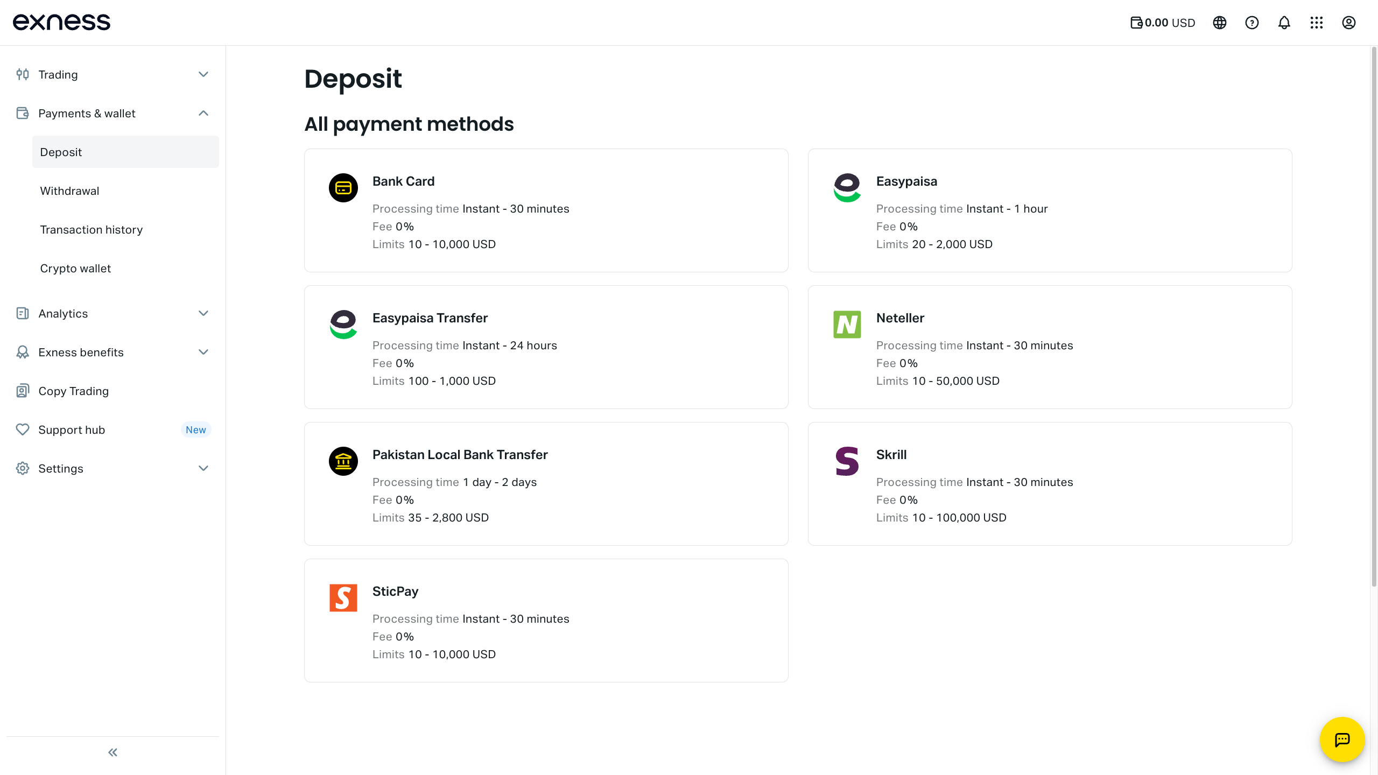Viewport: 1378px width, 775px height.
Task: Click the Easypaisa logo icon
Action: click(x=847, y=188)
